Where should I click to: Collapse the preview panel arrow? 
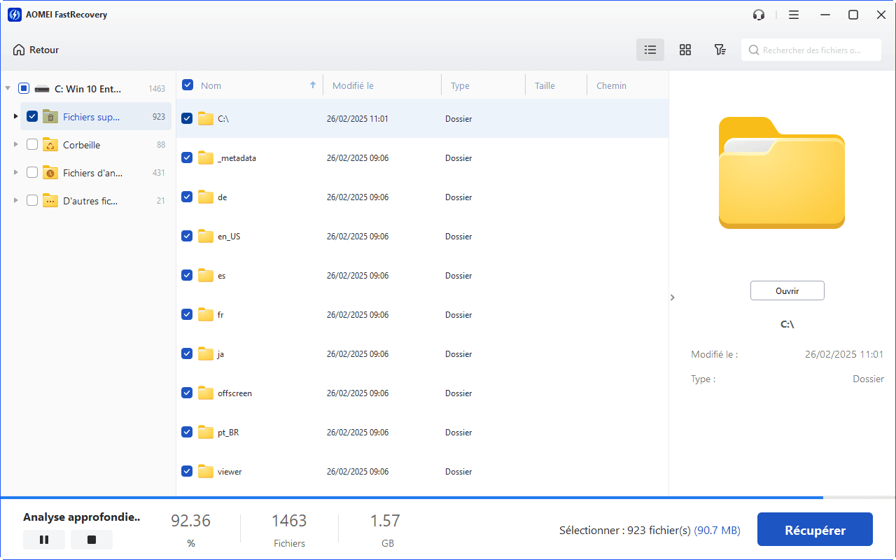pyautogui.click(x=673, y=297)
